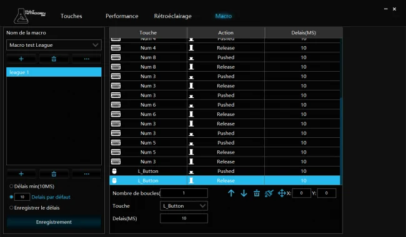This screenshot has height=237, width=406.
Task: Delete selected step using table trash icon
Action: 257,193
